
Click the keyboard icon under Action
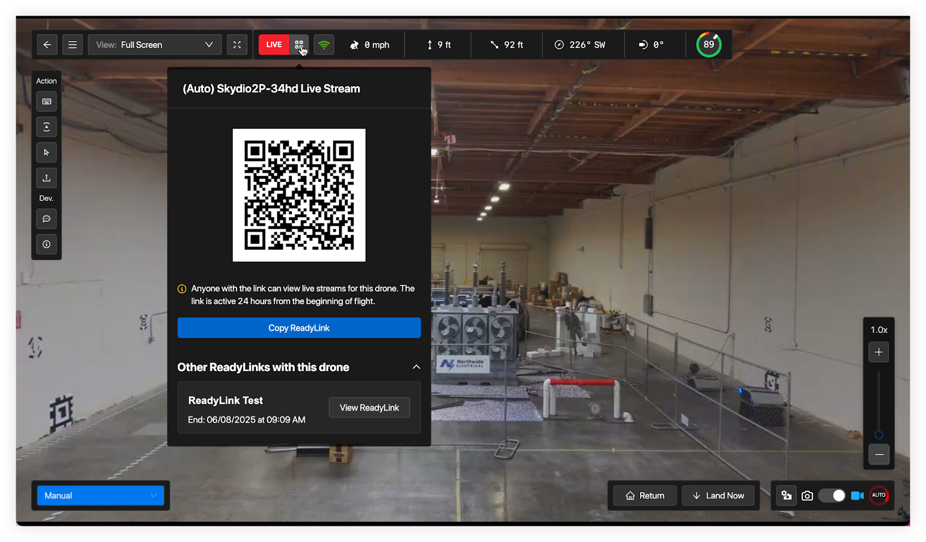[46, 102]
